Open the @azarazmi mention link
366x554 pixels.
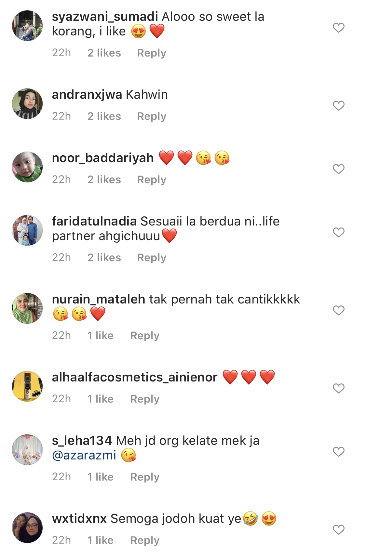coord(84,455)
